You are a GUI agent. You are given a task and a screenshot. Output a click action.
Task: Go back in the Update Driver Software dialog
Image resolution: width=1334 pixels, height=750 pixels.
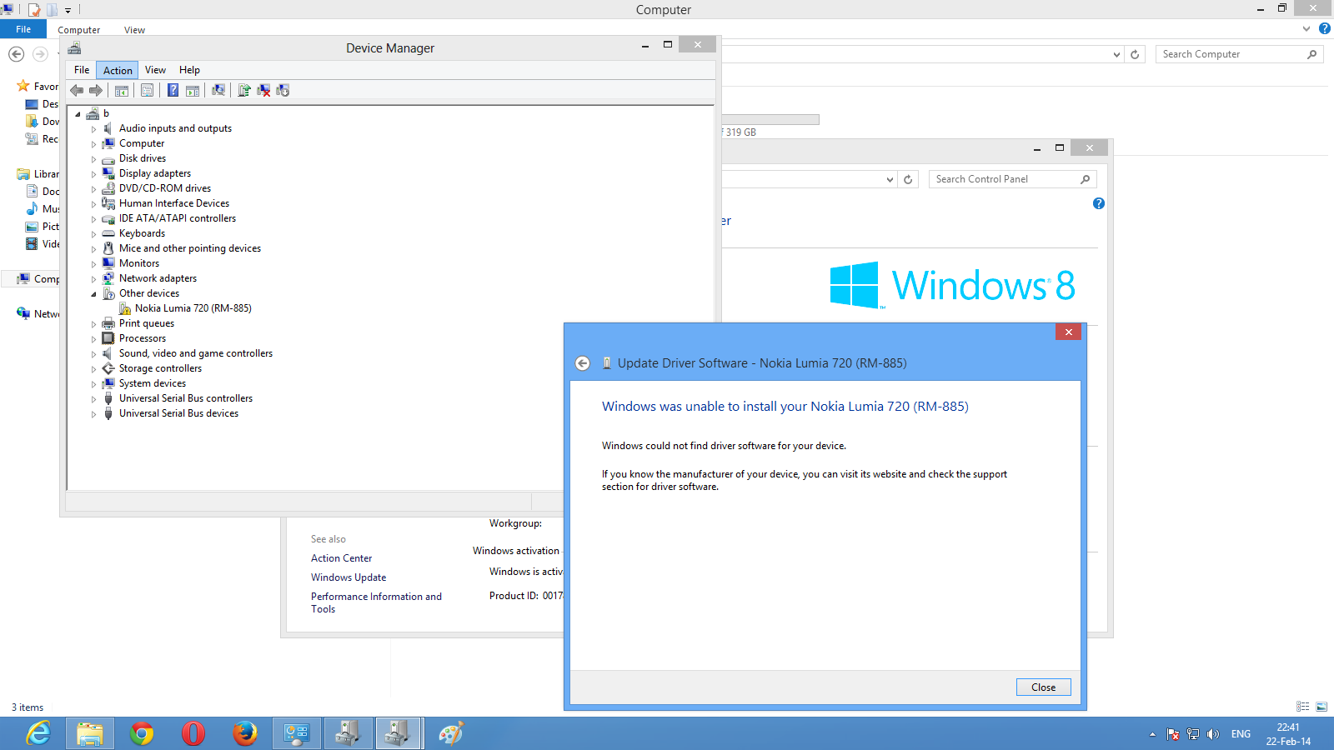coord(583,363)
